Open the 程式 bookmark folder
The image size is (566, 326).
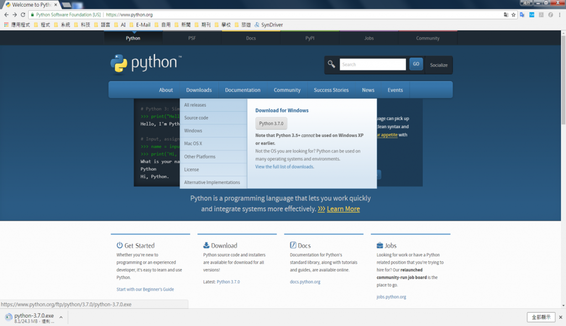point(42,24)
